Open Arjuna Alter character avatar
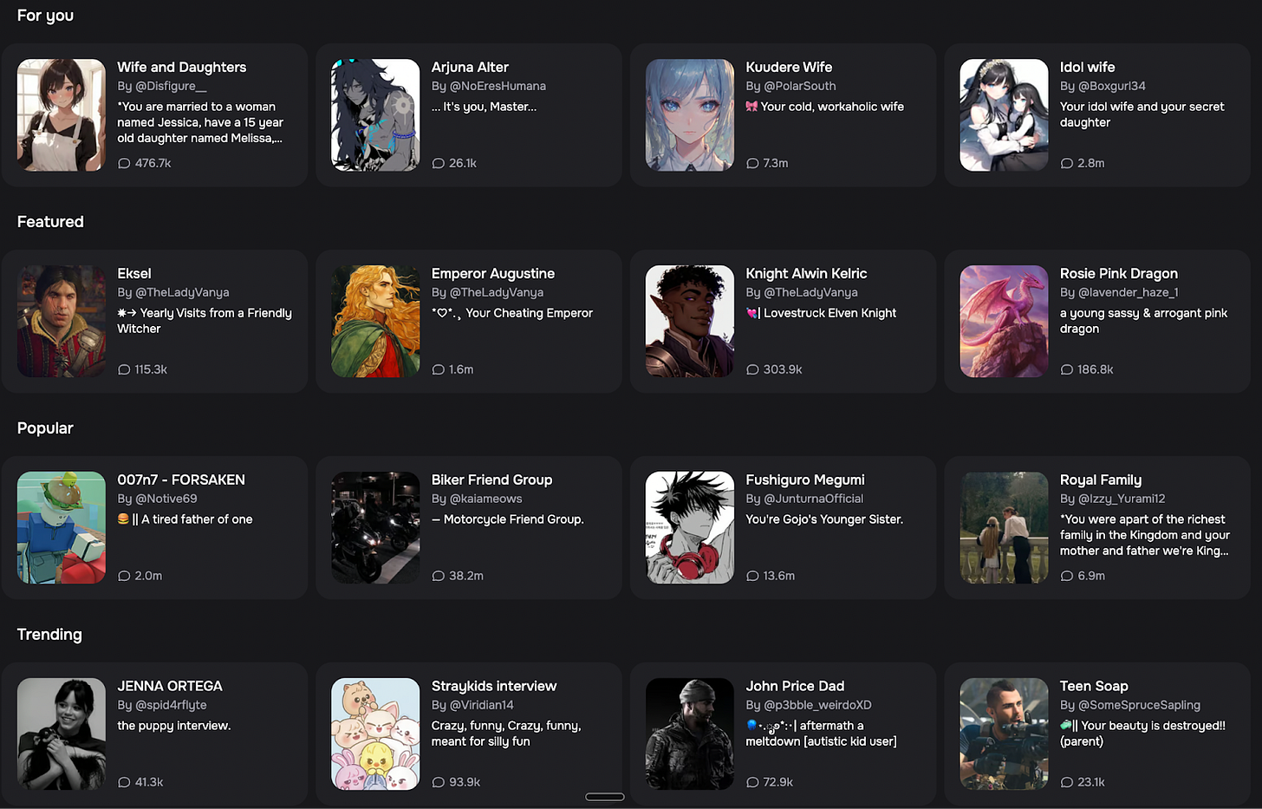 pyautogui.click(x=375, y=115)
